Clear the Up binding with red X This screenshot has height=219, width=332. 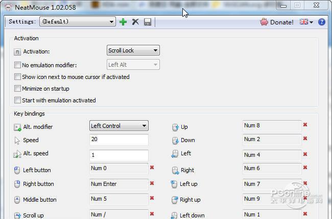coord(305,125)
